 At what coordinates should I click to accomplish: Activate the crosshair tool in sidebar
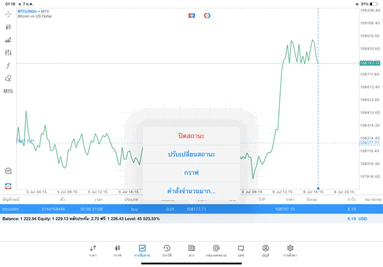[8, 14]
